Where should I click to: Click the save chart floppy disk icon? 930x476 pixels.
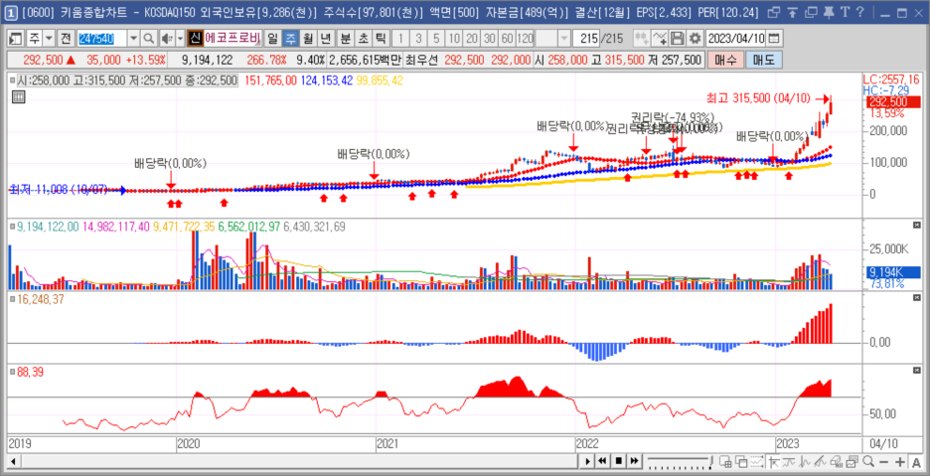(678, 39)
